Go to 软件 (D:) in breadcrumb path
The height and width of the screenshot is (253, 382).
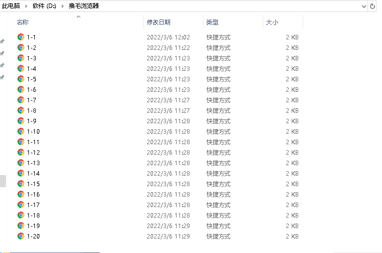(45, 6)
